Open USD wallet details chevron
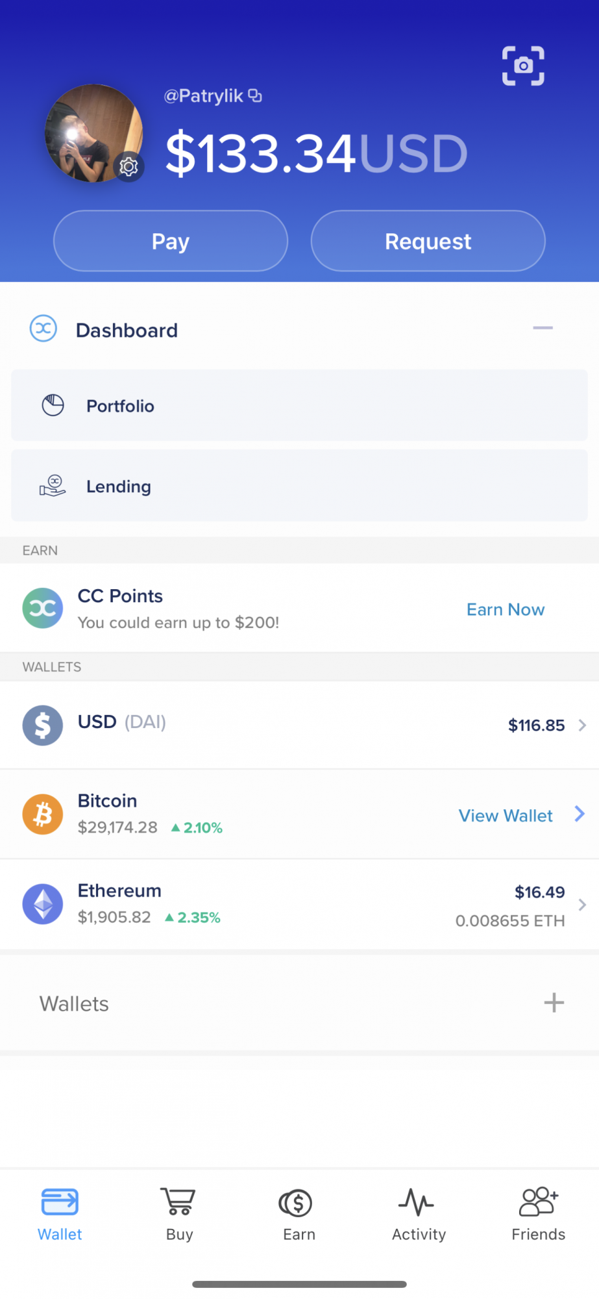Screen dimensions: 599x1299 click(x=582, y=725)
